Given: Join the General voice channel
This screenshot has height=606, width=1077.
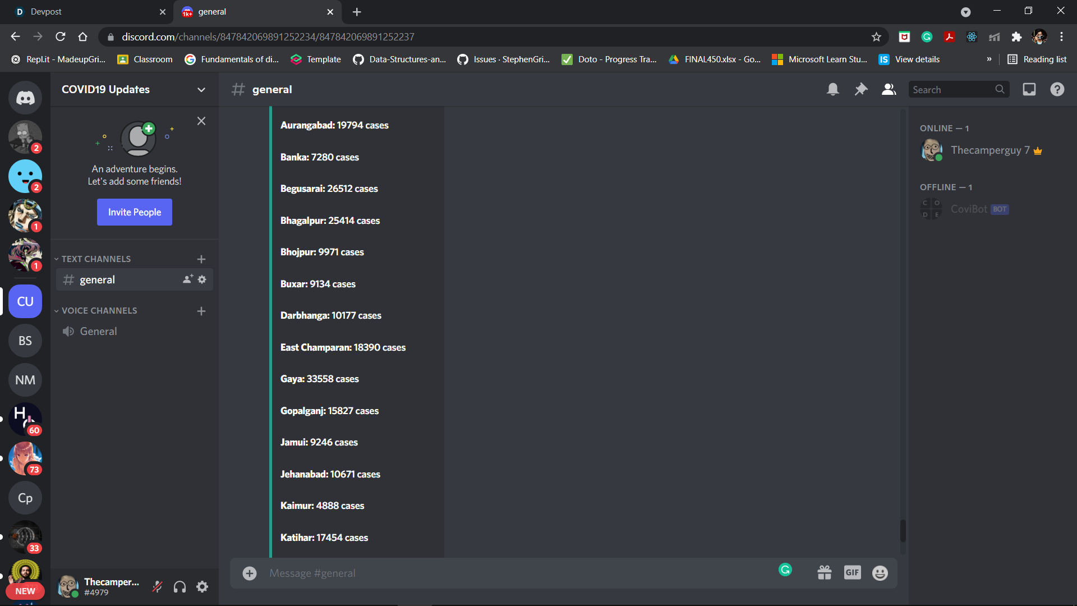Looking at the screenshot, I should (x=98, y=332).
